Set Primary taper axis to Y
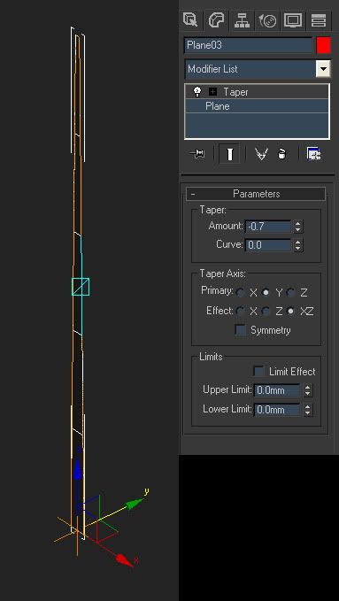 click(x=266, y=293)
